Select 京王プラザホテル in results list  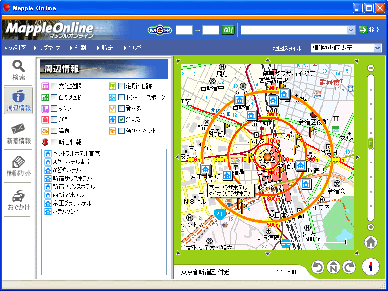click(x=68, y=203)
